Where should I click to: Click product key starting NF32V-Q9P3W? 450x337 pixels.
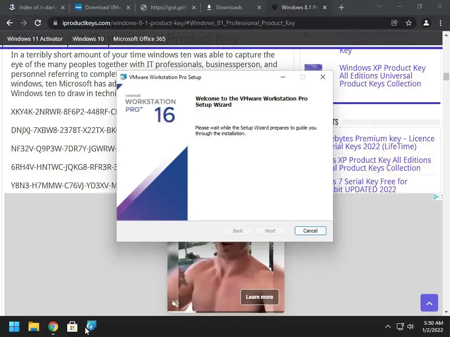point(63,149)
